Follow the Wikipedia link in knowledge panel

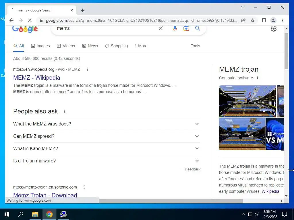[270, 191]
